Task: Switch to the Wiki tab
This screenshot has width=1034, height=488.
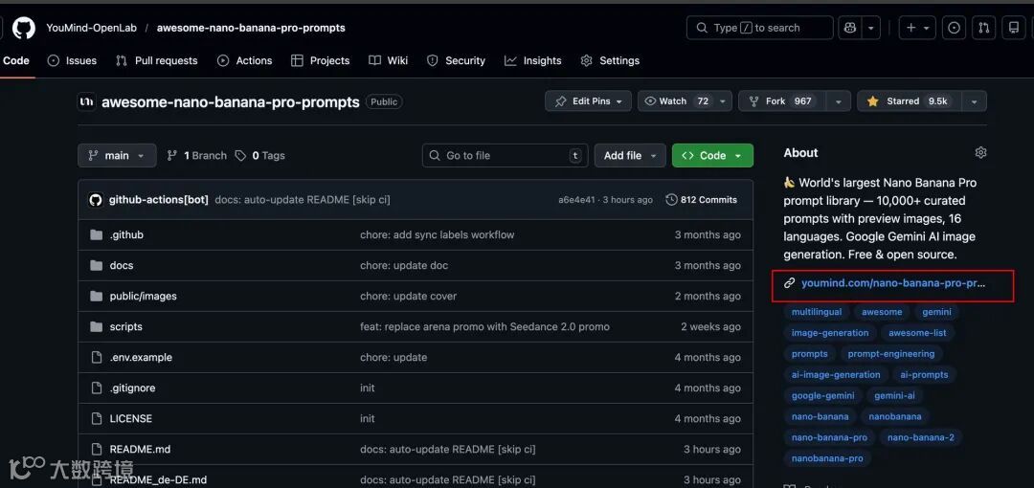Action: point(389,60)
